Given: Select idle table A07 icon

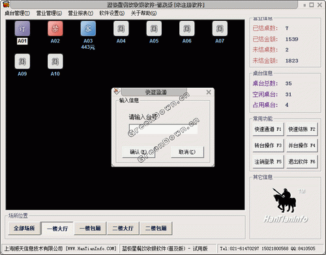Looking at the screenshot, I should click(x=220, y=29).
